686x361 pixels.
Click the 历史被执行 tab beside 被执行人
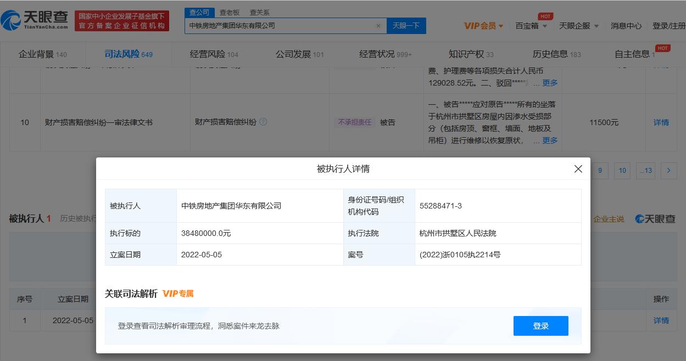(x=78, y=219)
